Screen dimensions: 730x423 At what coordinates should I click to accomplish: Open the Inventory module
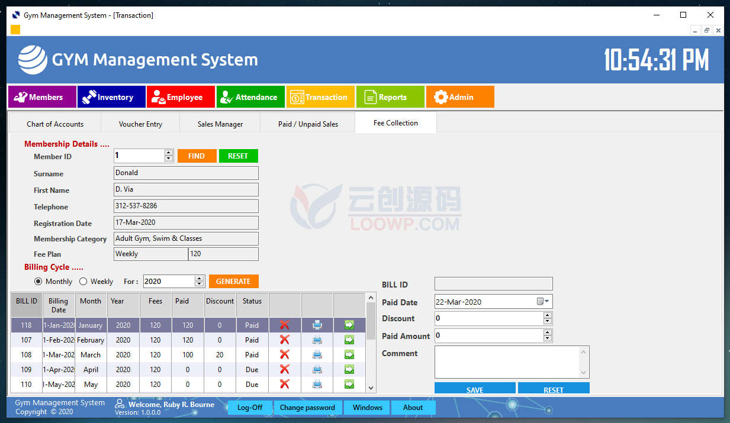point(111,97)
